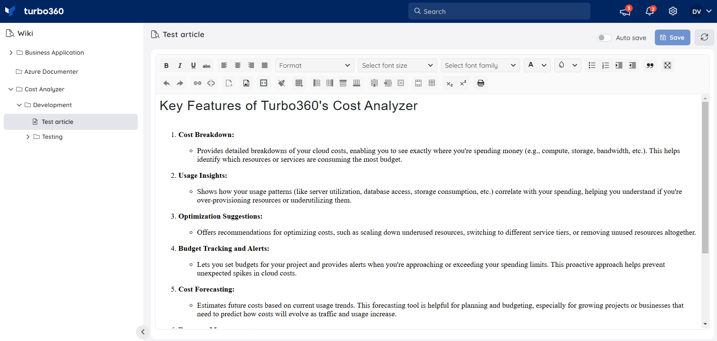Open the DV user profile menu
717x341 pixels.
(x=701, y=12)
